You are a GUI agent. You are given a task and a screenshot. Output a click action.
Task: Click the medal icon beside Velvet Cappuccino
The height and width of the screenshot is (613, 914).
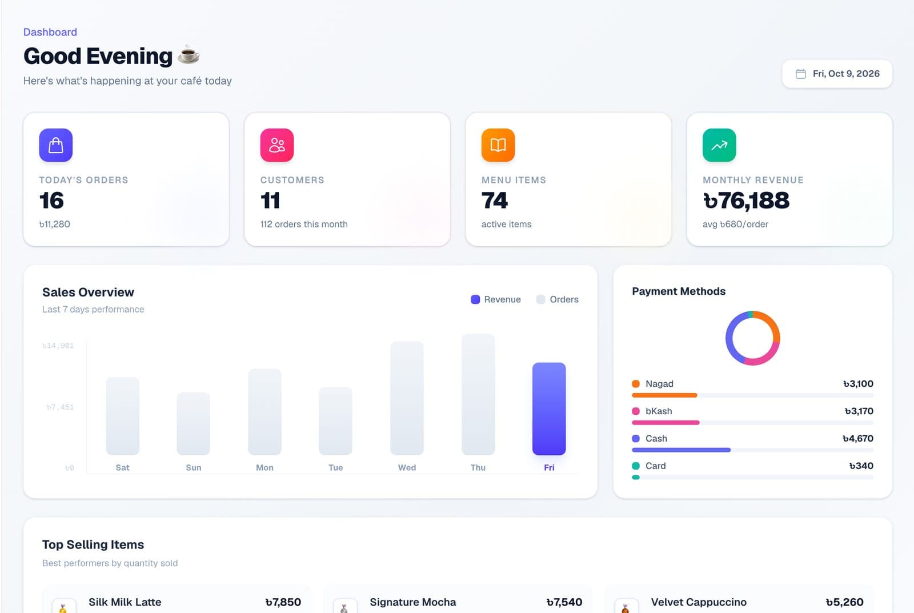(x=626, y=607)
